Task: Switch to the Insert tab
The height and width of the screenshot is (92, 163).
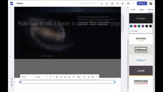Action: (133, 10)
